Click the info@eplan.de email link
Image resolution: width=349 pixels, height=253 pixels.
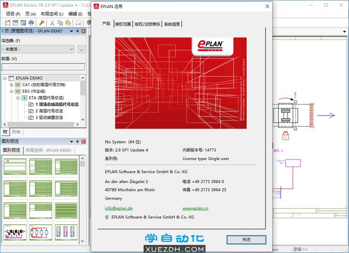pos(119,208)
